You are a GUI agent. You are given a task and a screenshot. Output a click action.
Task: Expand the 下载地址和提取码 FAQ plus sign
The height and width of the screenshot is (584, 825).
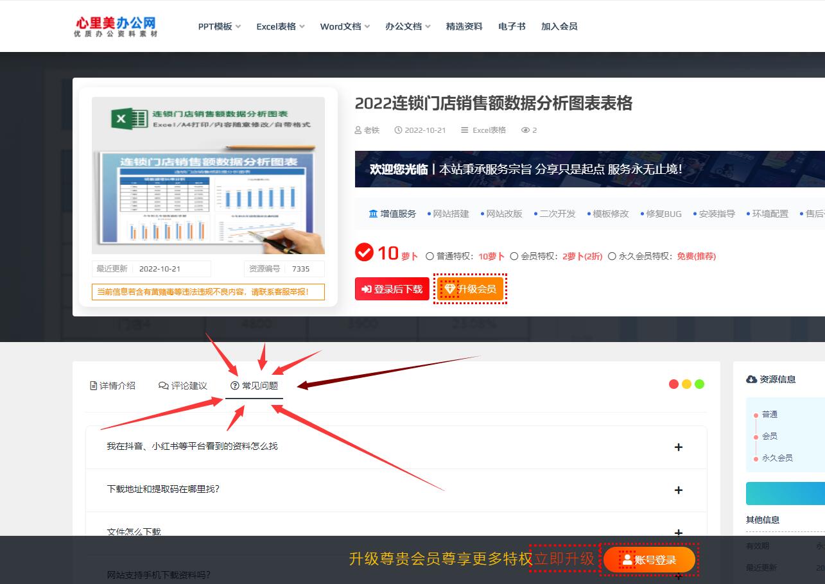(678, 490)
